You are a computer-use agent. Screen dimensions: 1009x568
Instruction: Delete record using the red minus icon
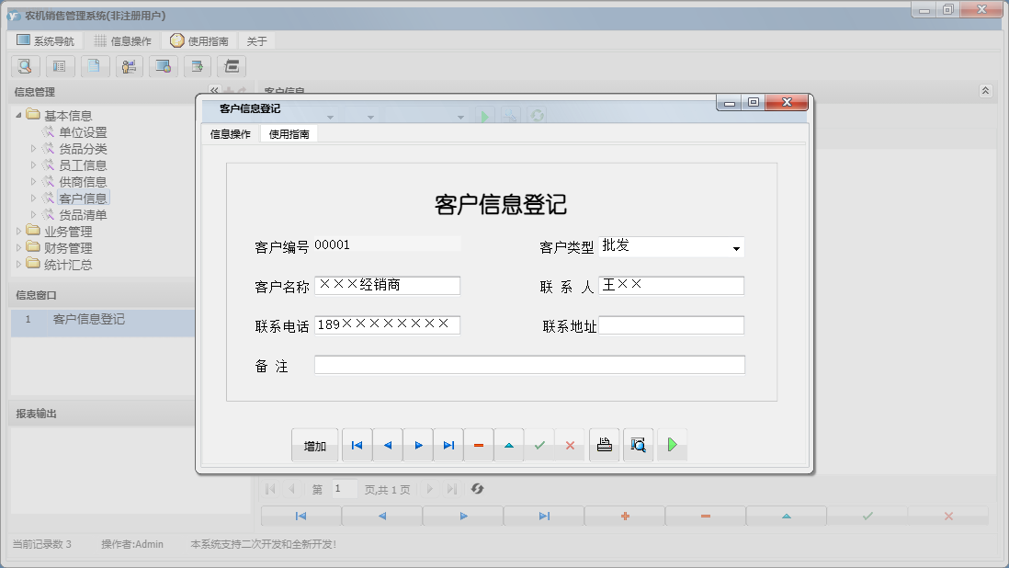(x=478, y=444)
